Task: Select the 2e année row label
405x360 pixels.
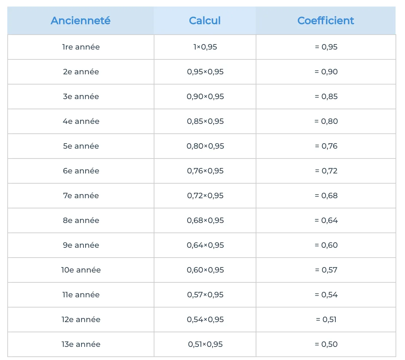Action: coord(81,71)
